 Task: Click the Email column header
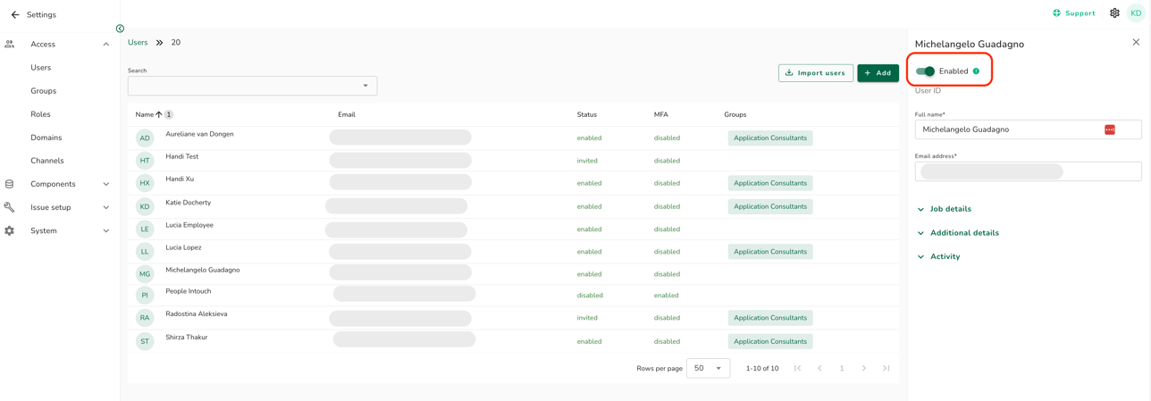[x=347, y=114]
